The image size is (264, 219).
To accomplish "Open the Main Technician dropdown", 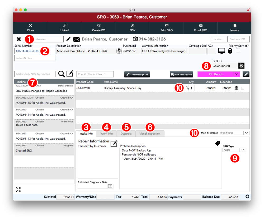I will 246,133.
